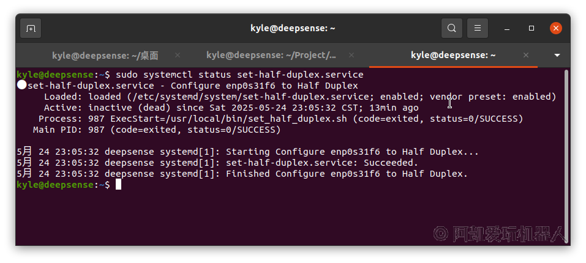586x263 pixels.
Task: Close the terminal with the red button
Action: coord(556,28)
